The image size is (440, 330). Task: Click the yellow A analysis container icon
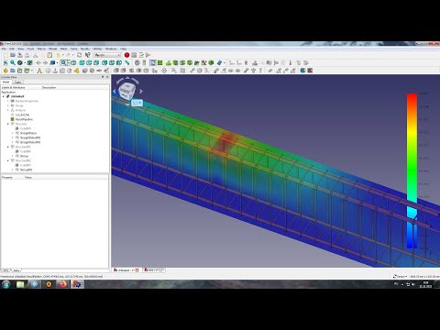click(x=39, y=71)
